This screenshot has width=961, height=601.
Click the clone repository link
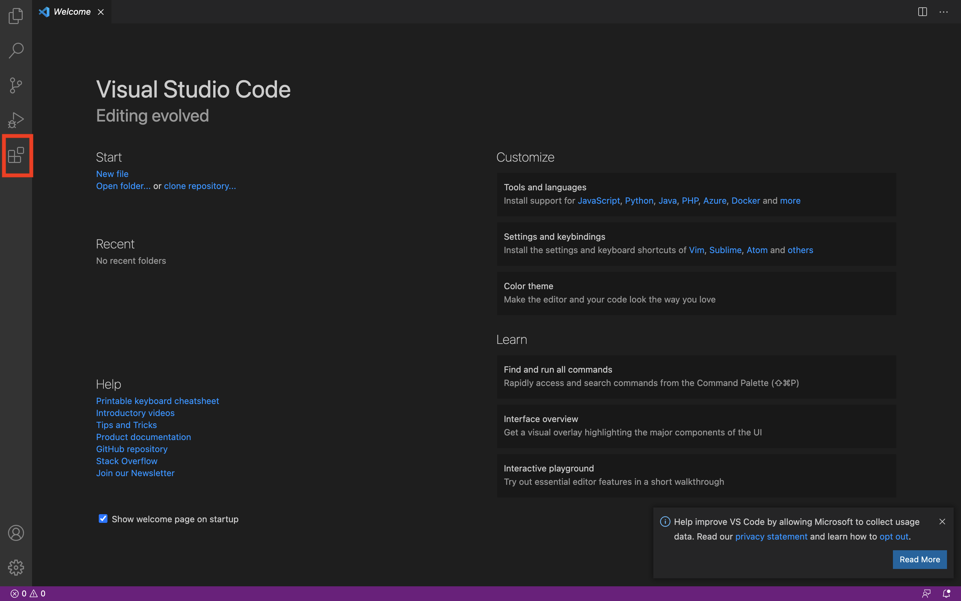tap(200, 186)
